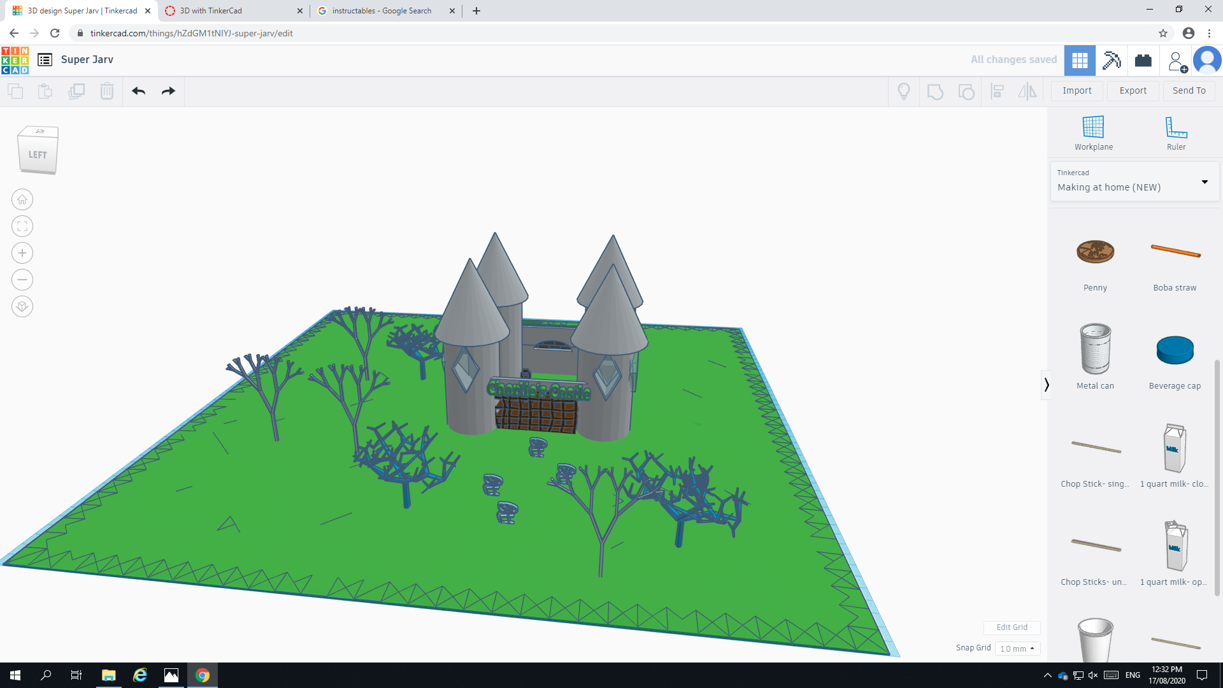Zoom out with the minus icon
The width and height of the screenshot is (1223, 688).
coord(22,280)
